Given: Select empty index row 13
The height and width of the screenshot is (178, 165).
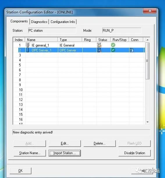Looking at the screenshot, I should [21, 104].
